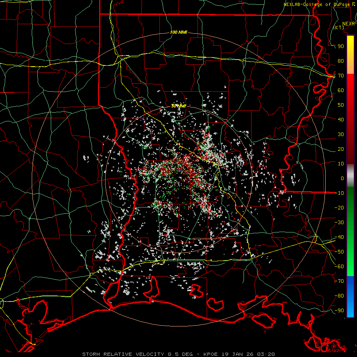Select the positive "60" velocity scale label
The height and width of the screenshot is (357, 357).
pyautogui.click(x=341, y=90)
